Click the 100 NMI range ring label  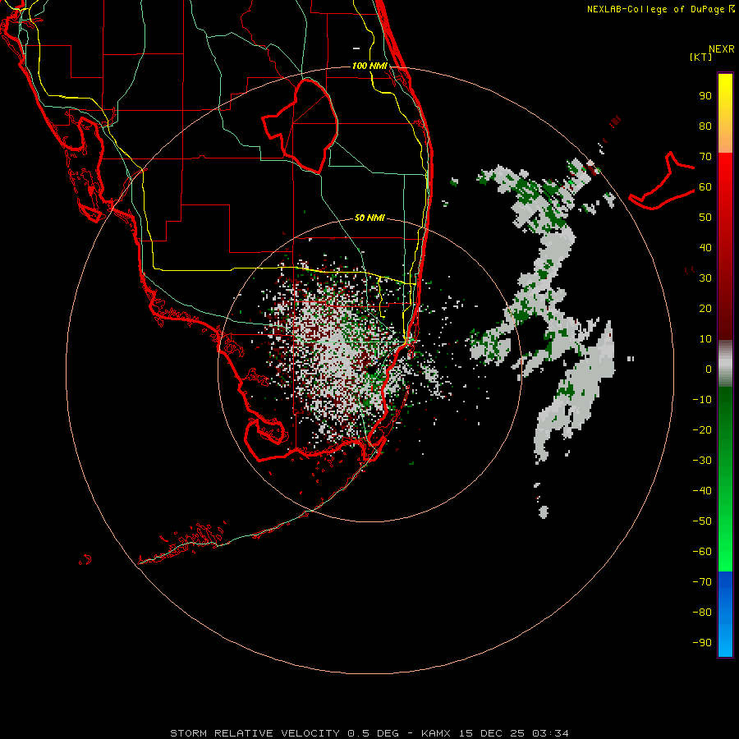coord(369,66)
